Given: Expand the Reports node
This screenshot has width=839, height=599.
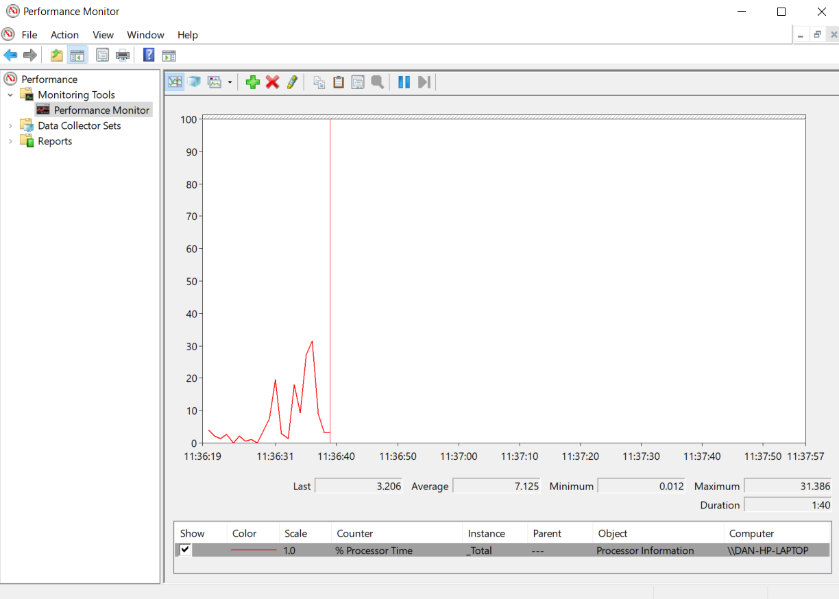Looking at the screenshot, I should (10, 140).
